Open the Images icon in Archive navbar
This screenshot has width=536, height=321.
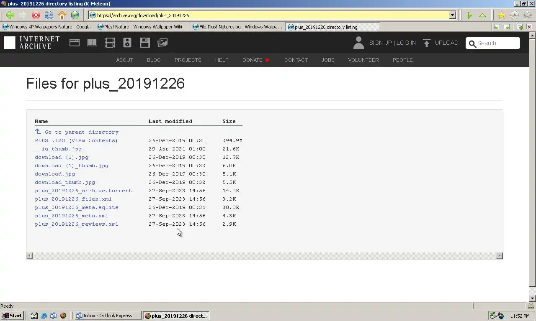[x=162, y=43]
